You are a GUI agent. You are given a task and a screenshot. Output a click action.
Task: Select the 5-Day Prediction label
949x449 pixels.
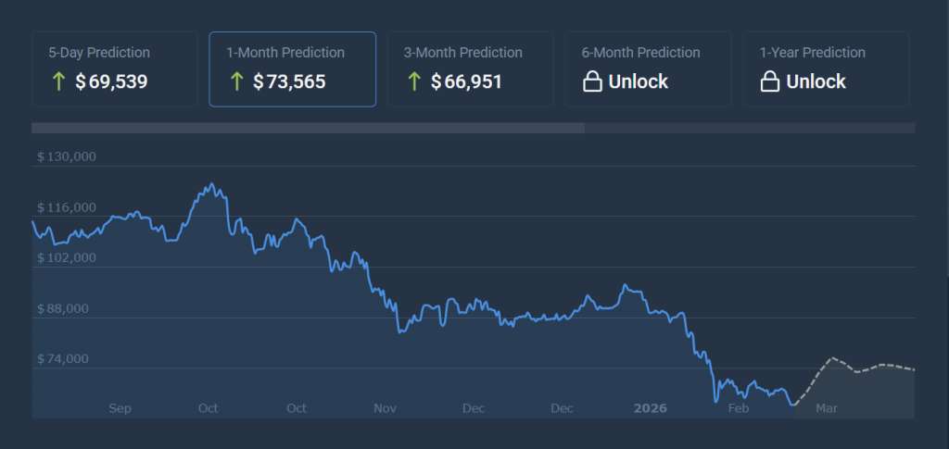pyautogui.click(x=99, y=53)
